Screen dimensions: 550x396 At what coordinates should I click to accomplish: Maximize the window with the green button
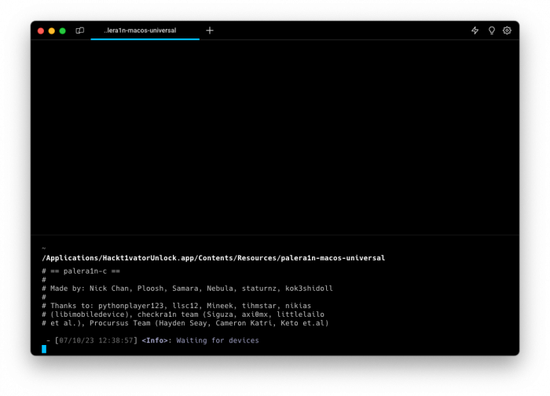click(62, 31)
